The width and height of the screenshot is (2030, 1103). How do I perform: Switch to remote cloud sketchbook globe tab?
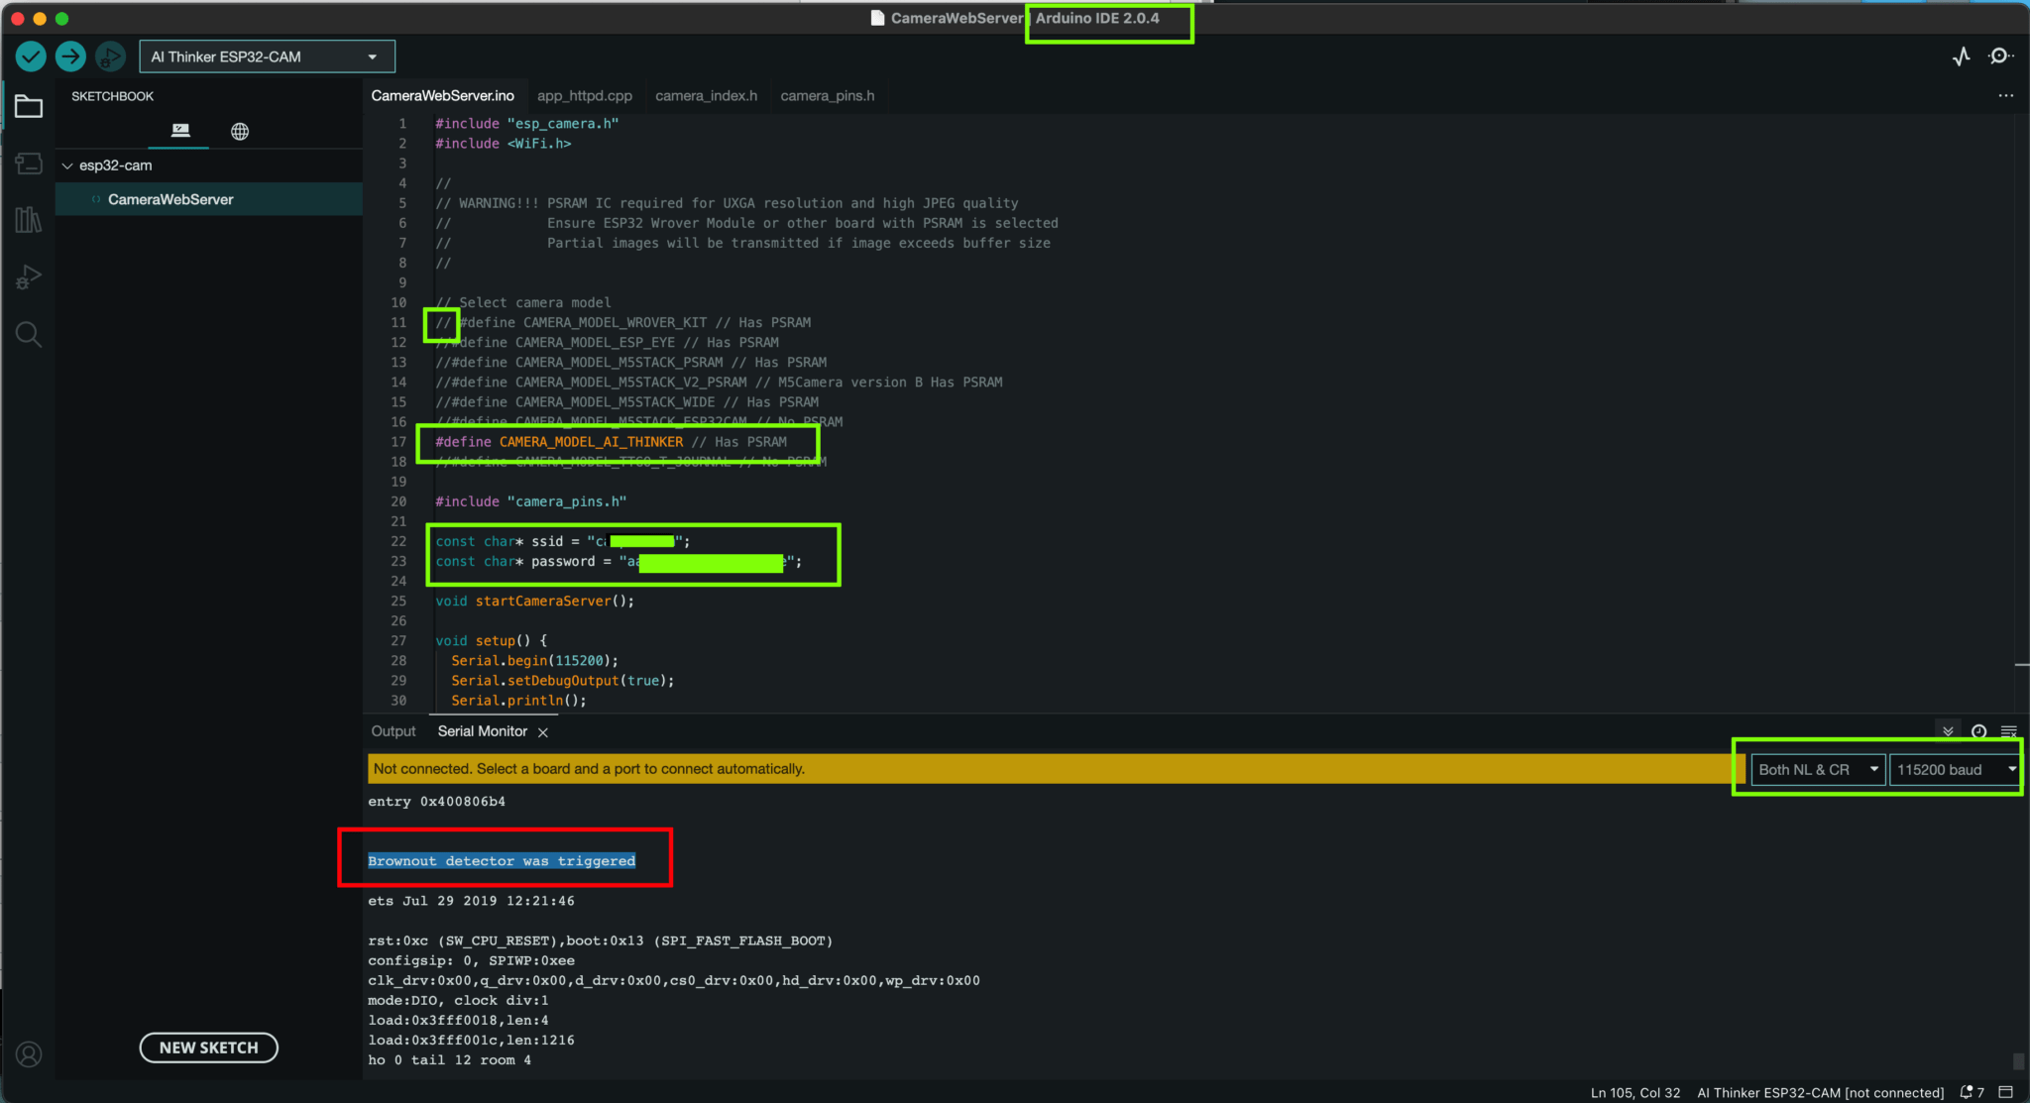click(240, 131)
